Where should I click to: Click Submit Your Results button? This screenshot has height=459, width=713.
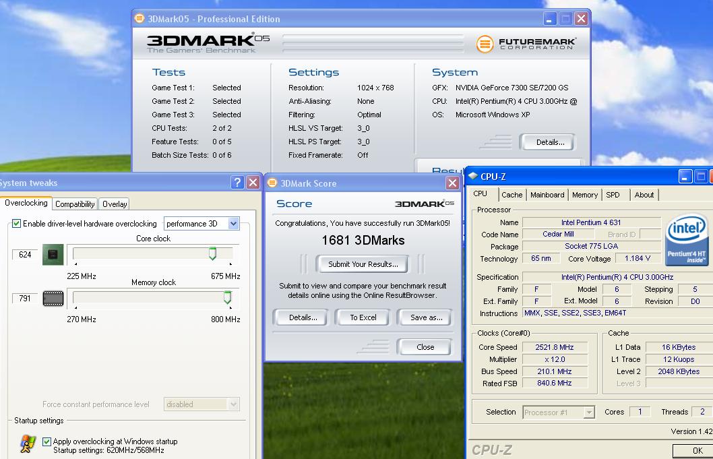tap(363, 264)
